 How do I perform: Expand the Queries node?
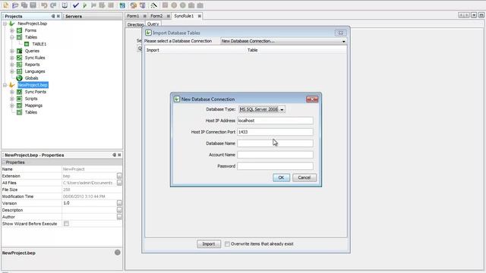point(12,51)
